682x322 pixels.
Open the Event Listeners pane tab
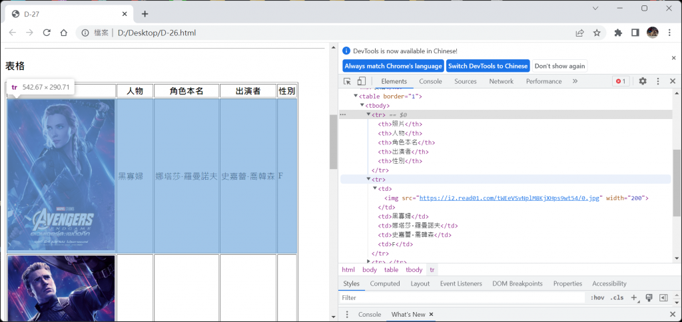coord(461,283)
